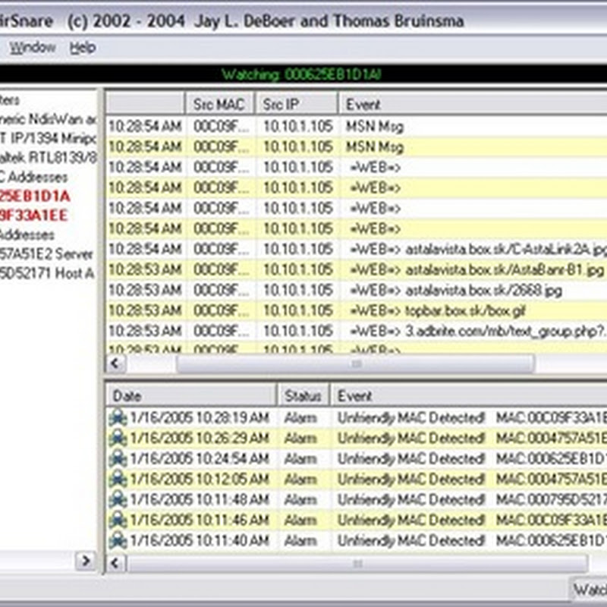Viewport: 607px width, 607px height.
Task: Select skull icon beside 10:11:40 AM alarm
Action: pyautogui.click(x=118, y=541)
